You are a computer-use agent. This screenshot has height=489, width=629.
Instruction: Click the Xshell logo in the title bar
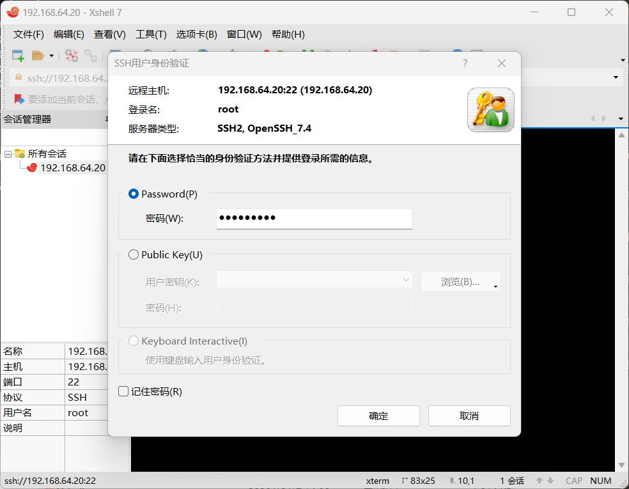pos(12,12)
